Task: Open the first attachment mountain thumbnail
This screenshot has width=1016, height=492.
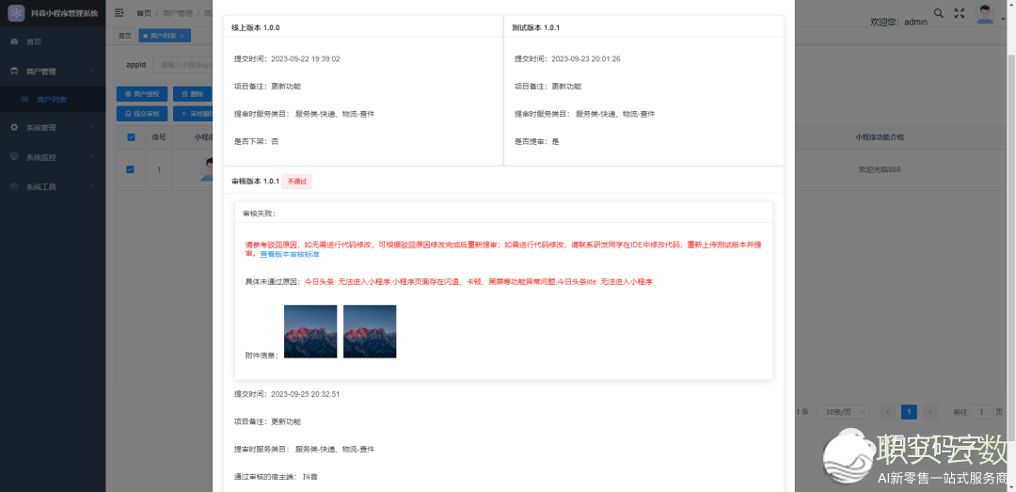Action: point(310,331)
